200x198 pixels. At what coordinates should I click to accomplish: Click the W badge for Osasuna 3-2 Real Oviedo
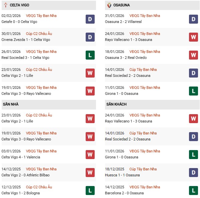point(194,55)
